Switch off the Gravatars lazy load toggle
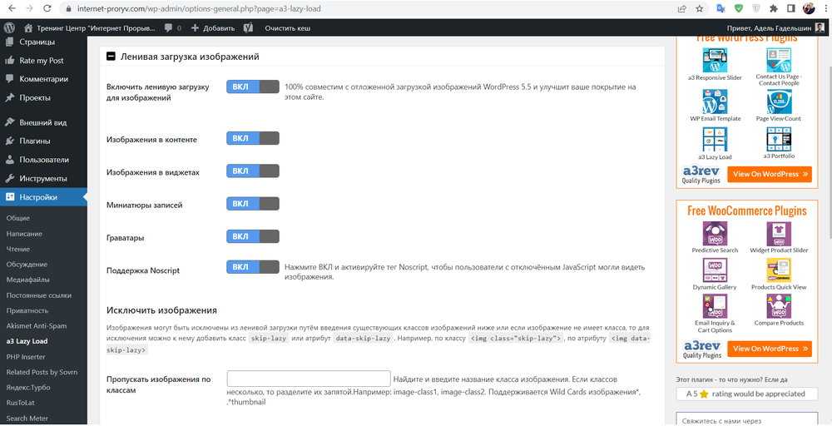The height and width of the screenshot is (426, 832). pyautogui.click(x=252, y=237)
